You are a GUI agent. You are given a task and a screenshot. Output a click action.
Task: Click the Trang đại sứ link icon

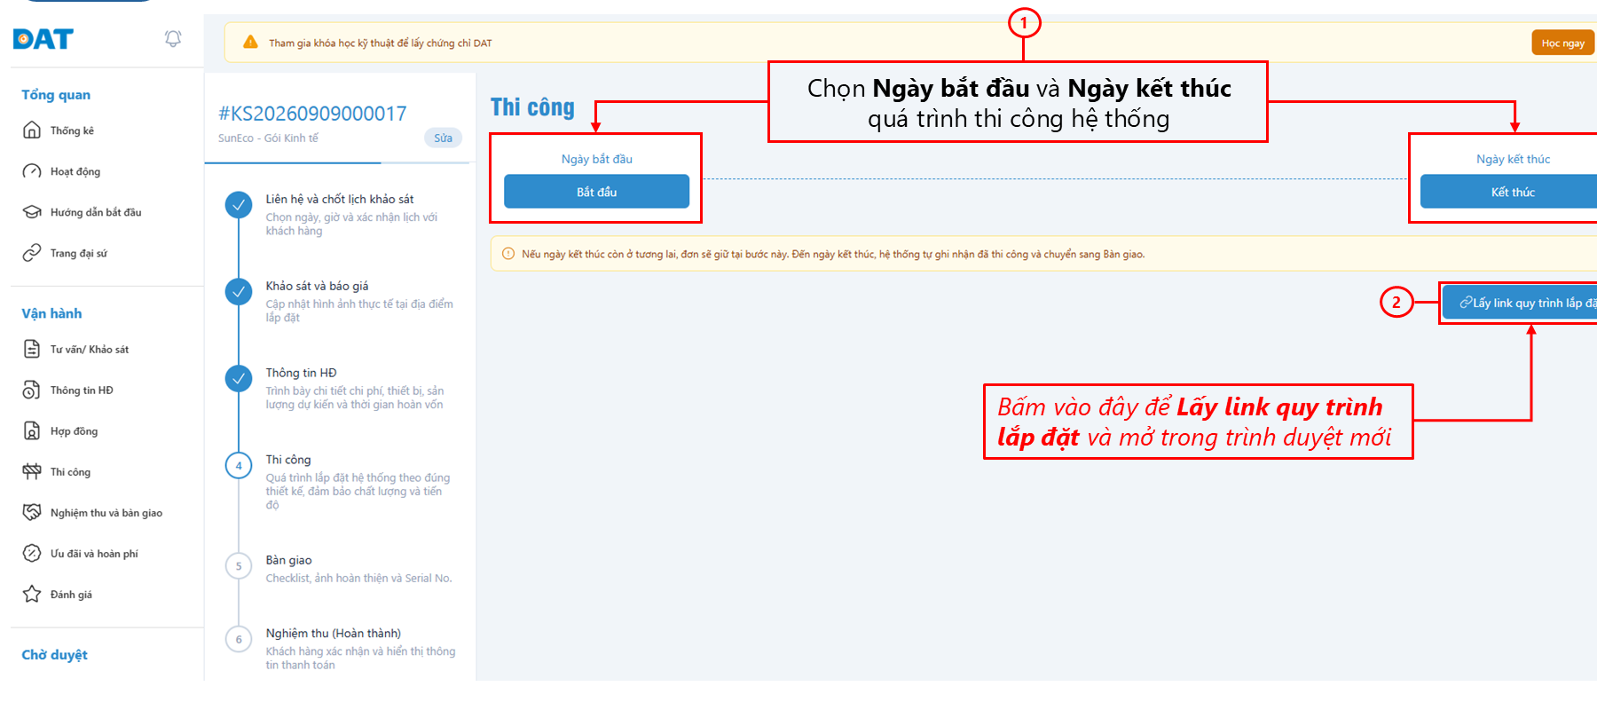tap(32, 253)
